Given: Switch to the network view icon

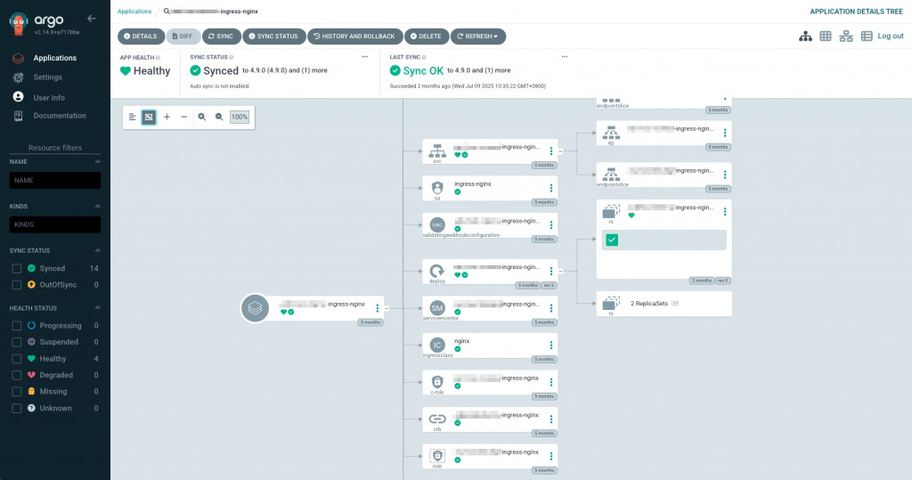Looking at the screenshot, I should click(x=846, y=37).
